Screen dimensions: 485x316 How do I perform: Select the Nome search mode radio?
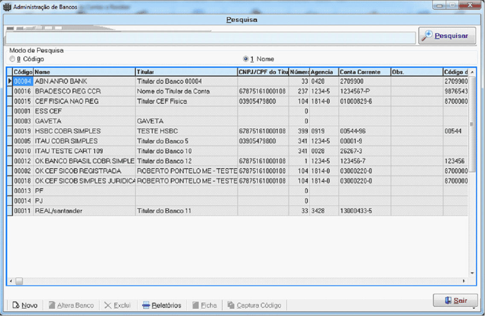245,59
